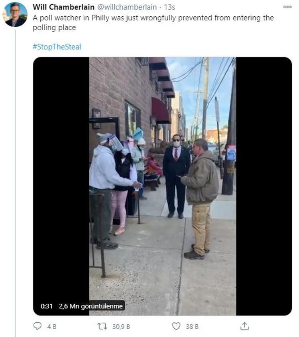
Task: Play the embedded polling place video
Action: coord(163,186)
